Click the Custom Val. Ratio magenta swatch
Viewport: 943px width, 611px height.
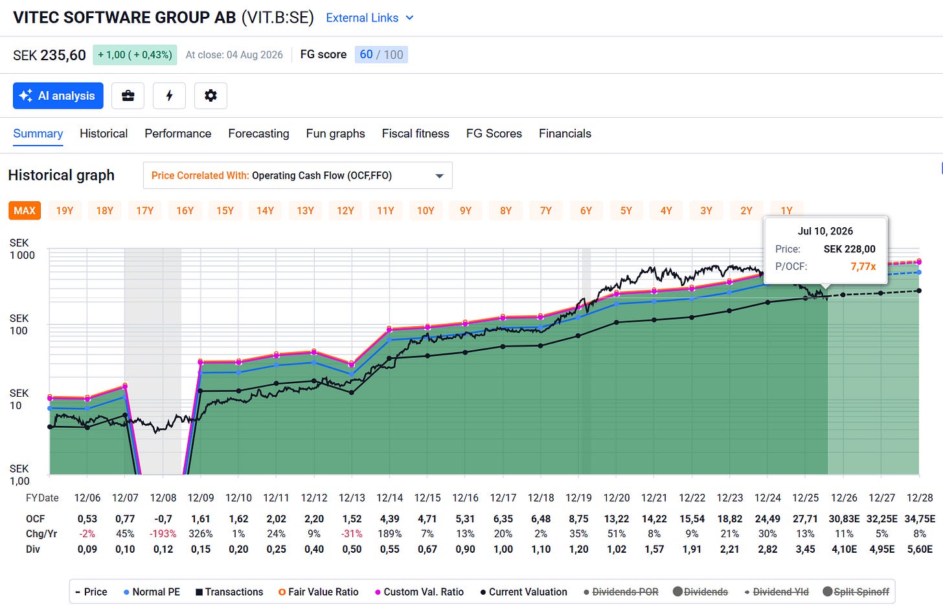click(x=377, y=592)
